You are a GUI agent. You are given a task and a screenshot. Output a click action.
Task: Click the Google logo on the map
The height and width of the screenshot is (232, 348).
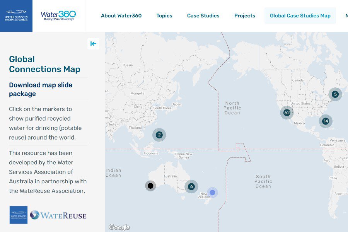[x=119, y=227]
